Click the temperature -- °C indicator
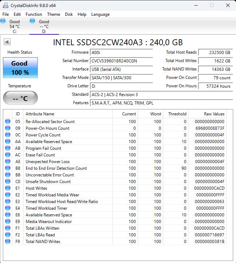The image size is (236, 263). (20, 98)
